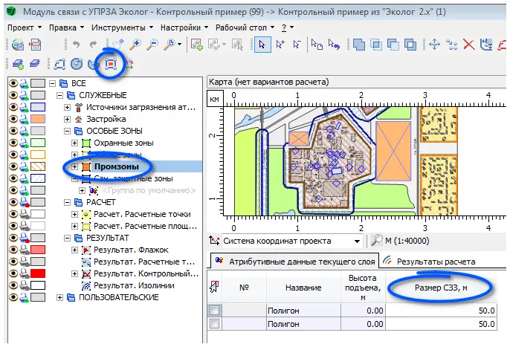Switch to Результаты расчета tab
510x347 pixels.
[434, 262]
